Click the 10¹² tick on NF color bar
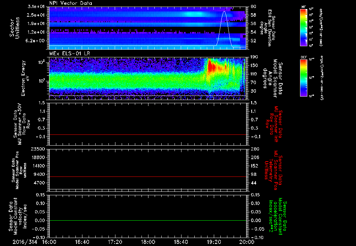 coord(311,9)
